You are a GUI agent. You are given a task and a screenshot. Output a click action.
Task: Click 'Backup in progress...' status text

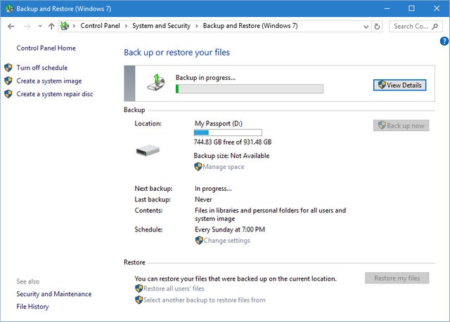pyautogui.click(x=205, y=78)
